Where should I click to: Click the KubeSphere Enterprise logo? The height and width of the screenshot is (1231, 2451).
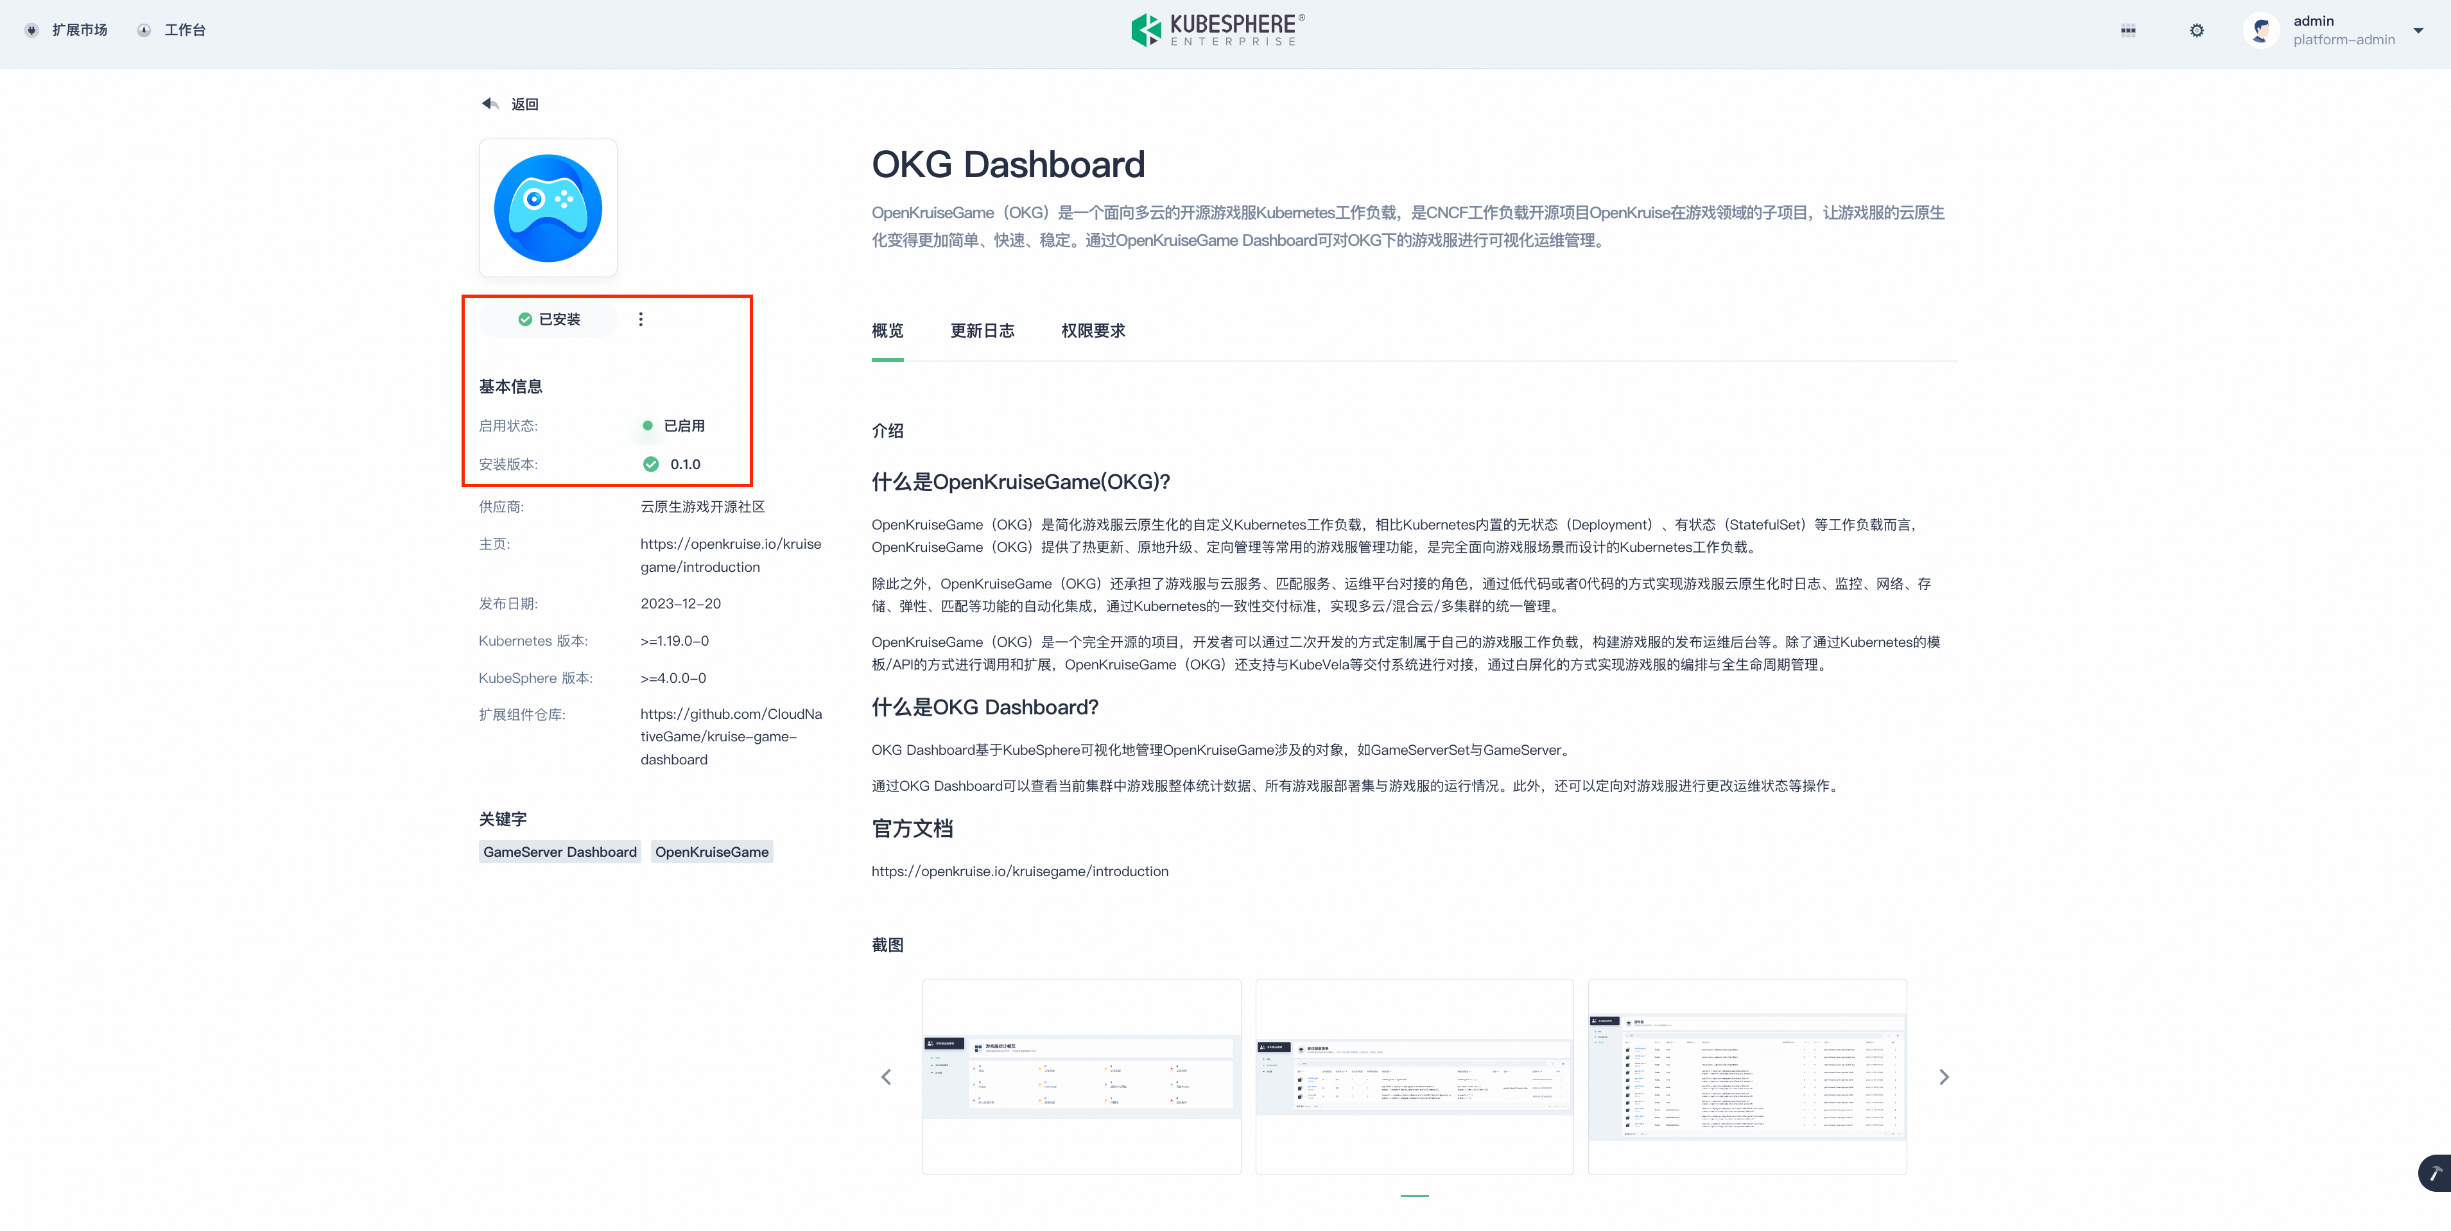[x=1218, y=30]
